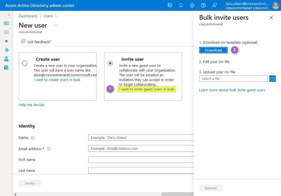Click the Name info icon

(33, 138)
